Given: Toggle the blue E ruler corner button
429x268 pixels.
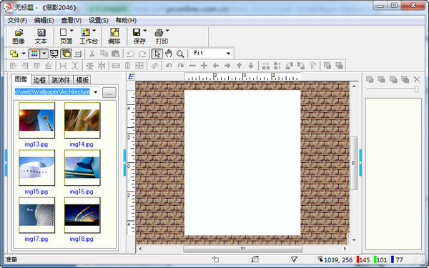Looking at the screenshot, I should (x=131, y=76).
